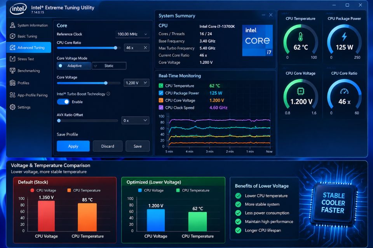
Task: Close the System Summary panel
Action: [x=271, y=15]
